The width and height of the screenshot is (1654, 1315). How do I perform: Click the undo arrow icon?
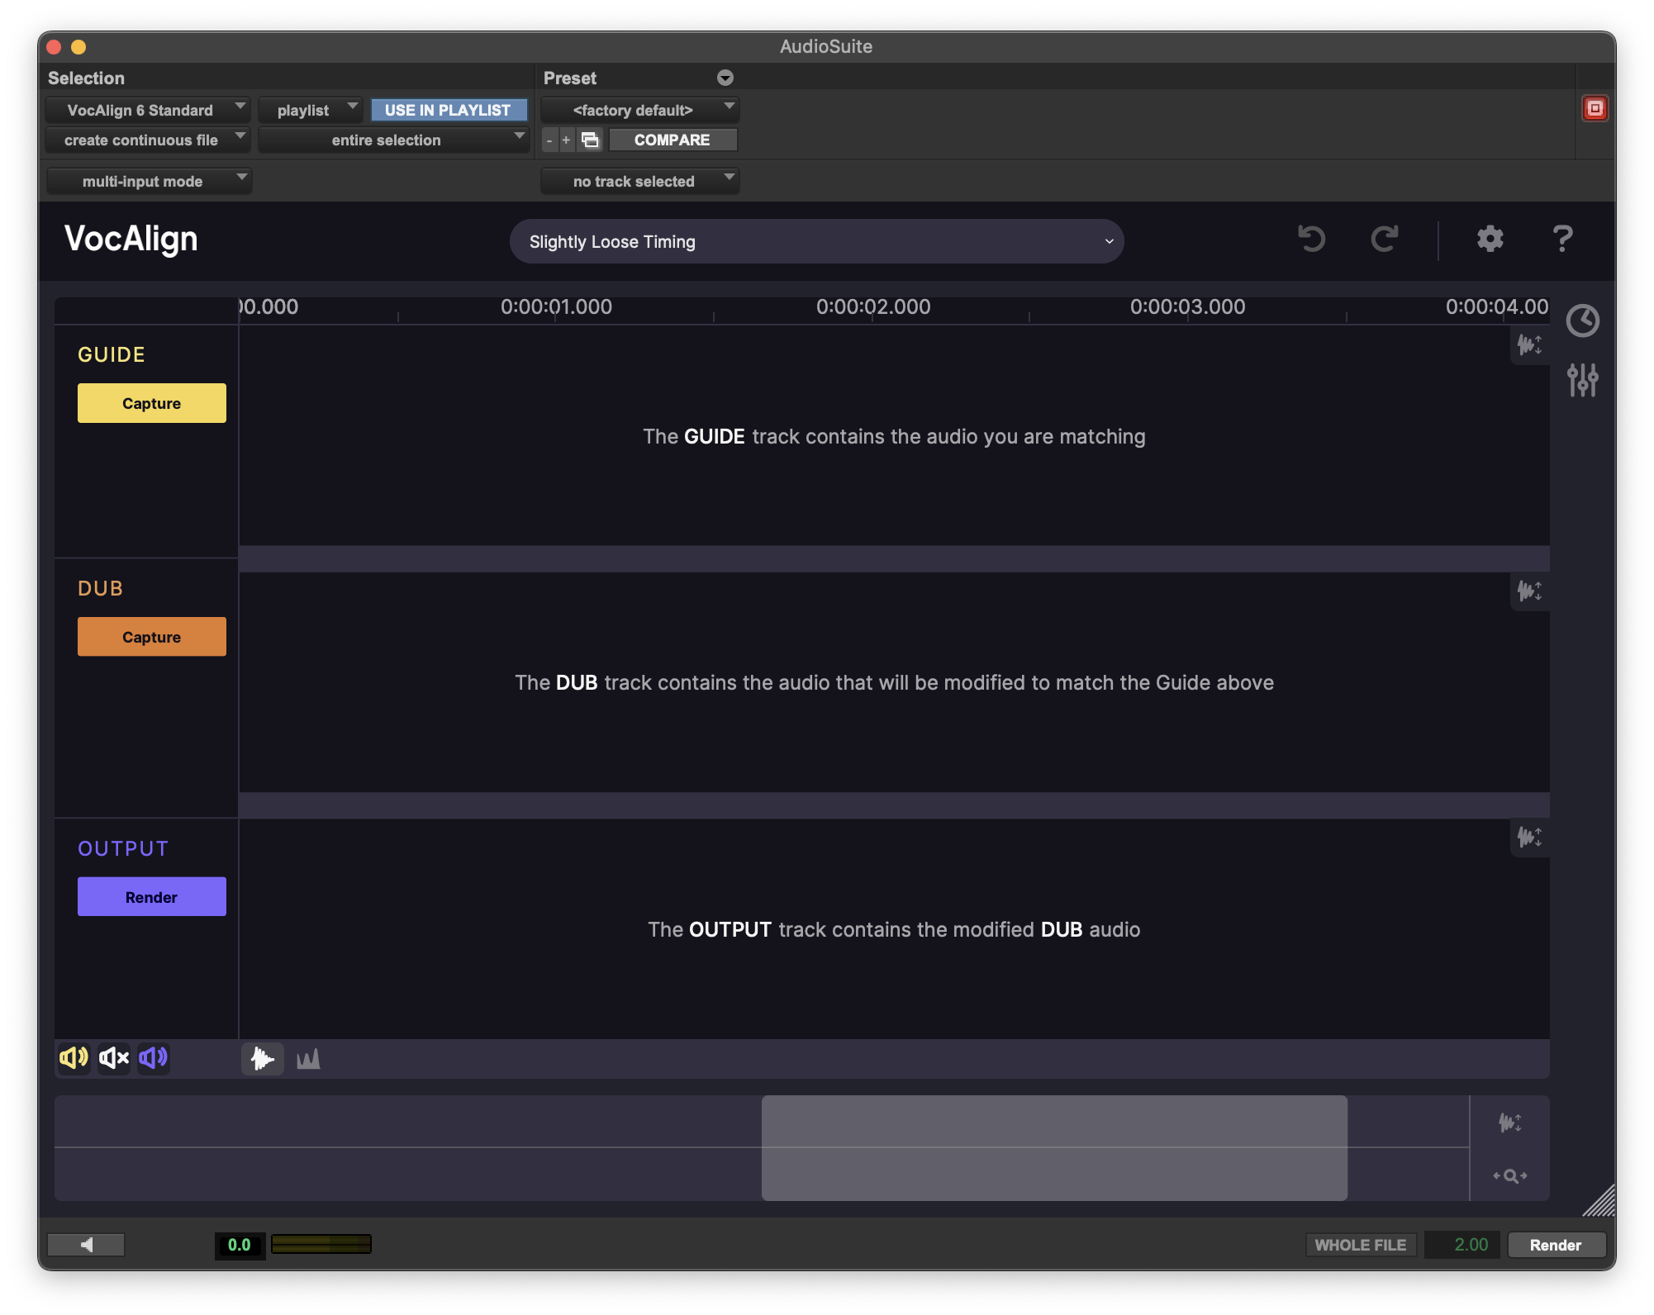[x=1311, y=240]
